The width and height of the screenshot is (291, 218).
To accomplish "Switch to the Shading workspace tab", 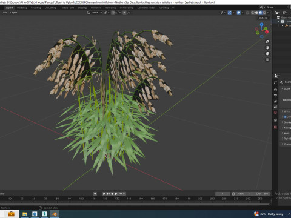I will [x=82, y=8].
